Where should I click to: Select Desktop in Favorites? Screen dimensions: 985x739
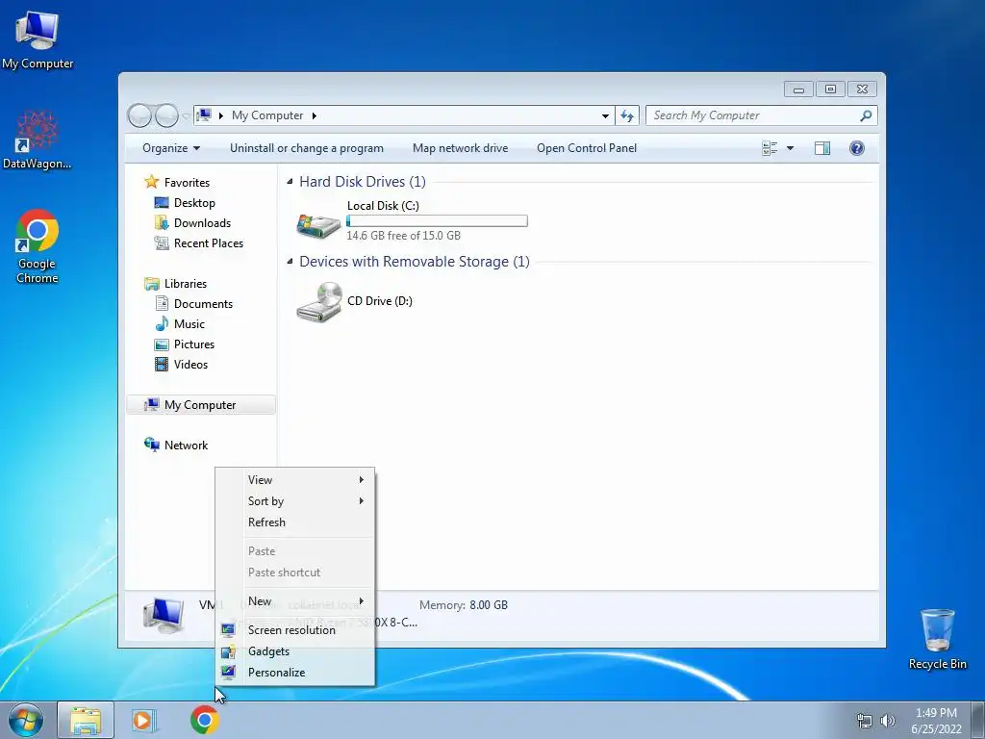[194, 203]
